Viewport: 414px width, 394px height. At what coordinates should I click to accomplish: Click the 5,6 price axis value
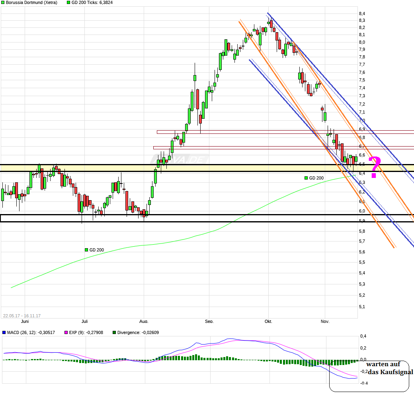(362, 252)
